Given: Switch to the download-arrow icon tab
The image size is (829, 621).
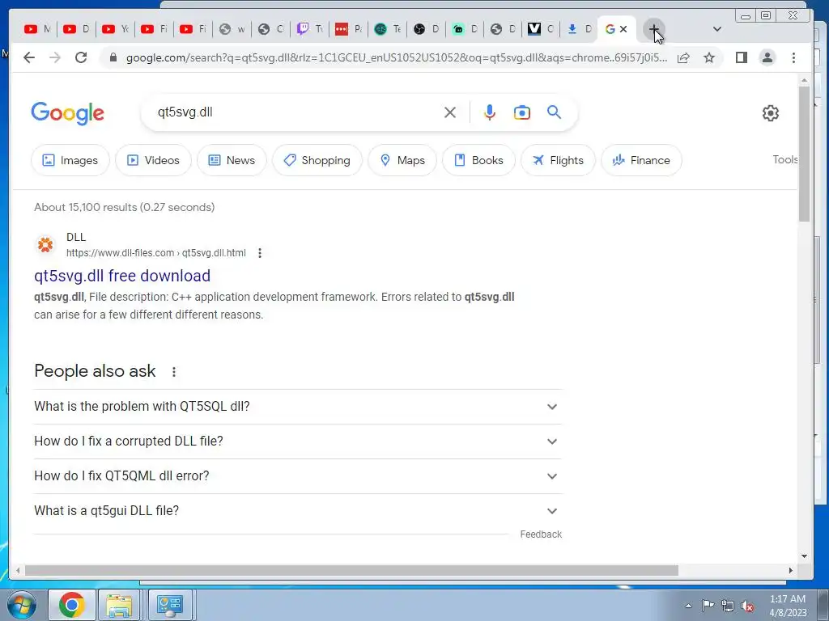Looking at the screenshot, I should (x=579, y=29).
